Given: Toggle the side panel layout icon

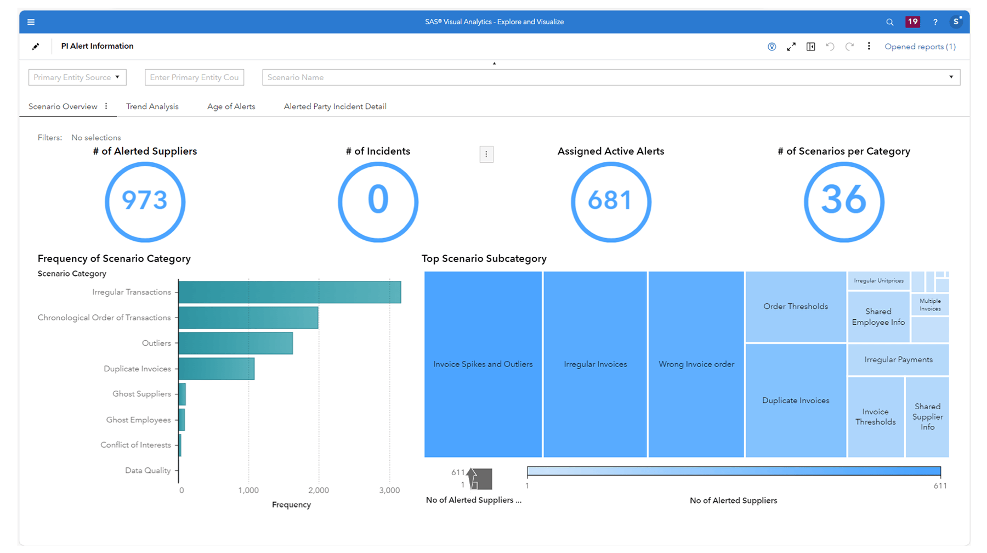Looking at the screenshot, I should click(x=810, y=47).
